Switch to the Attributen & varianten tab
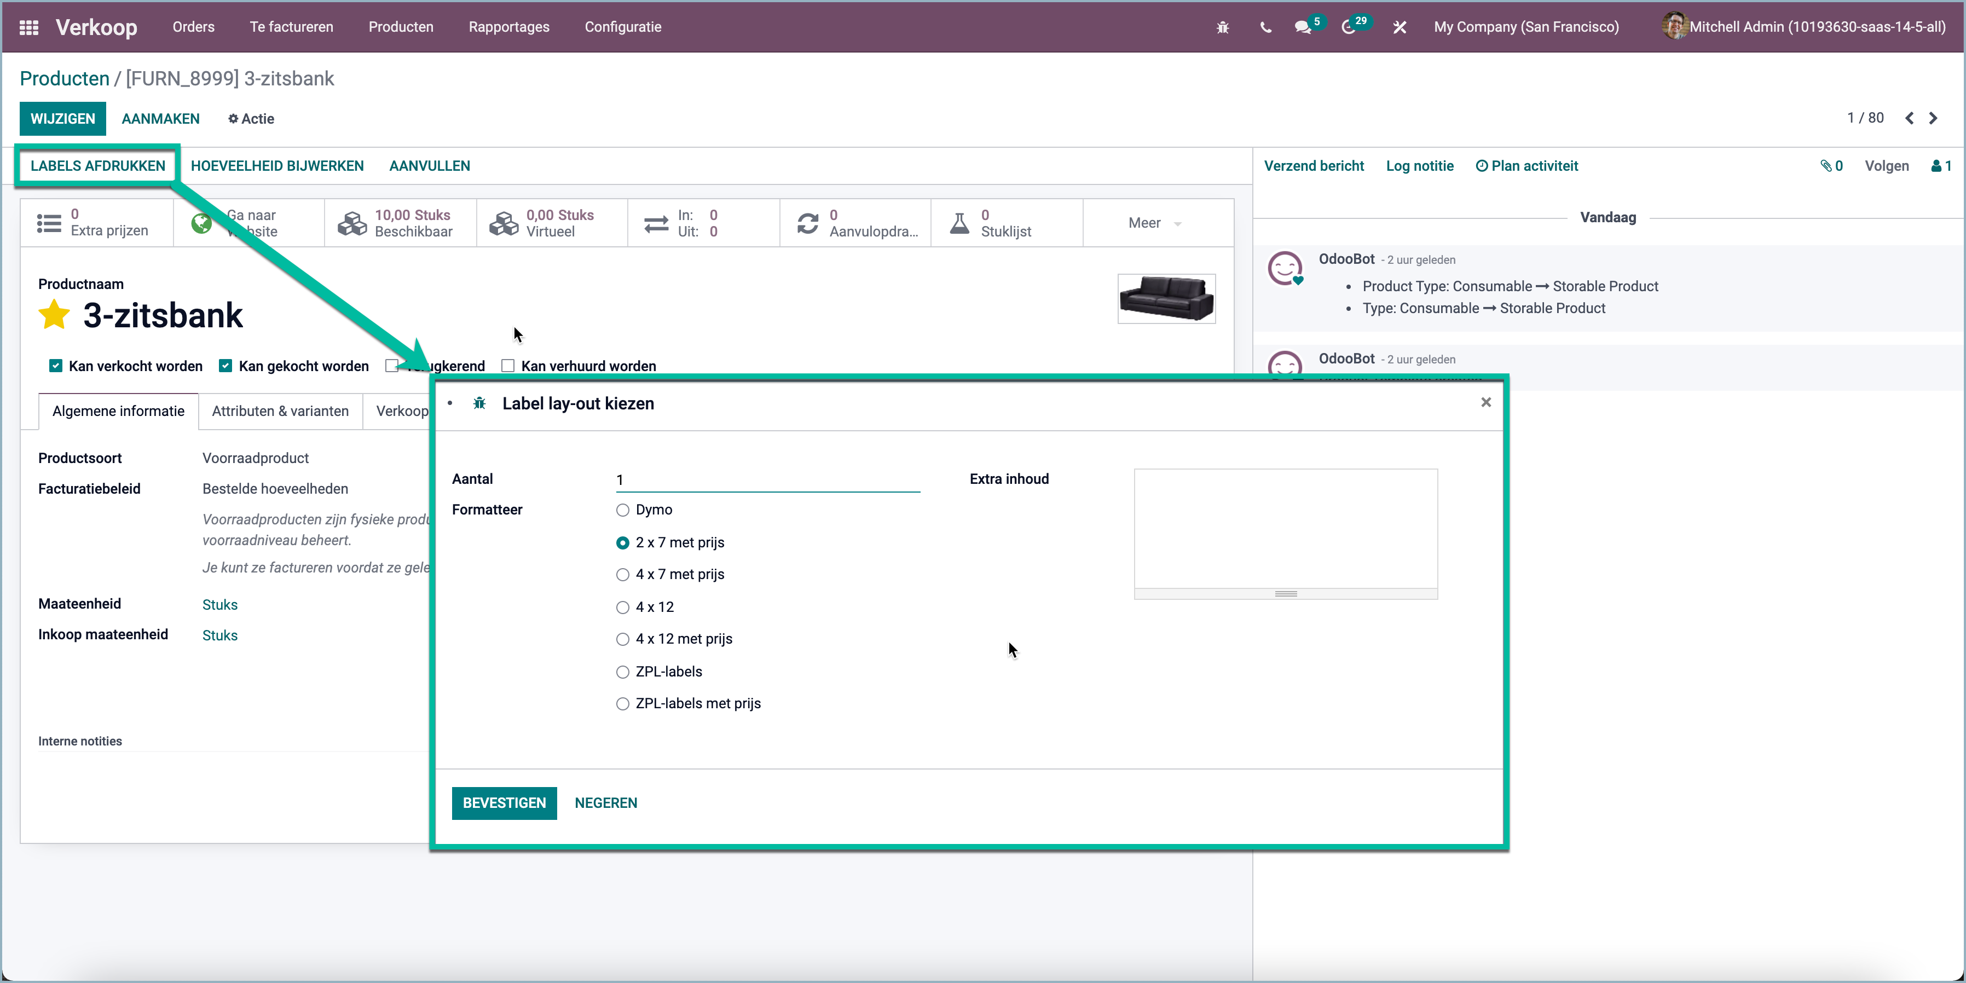1966x983 pixels. [279, 410]
